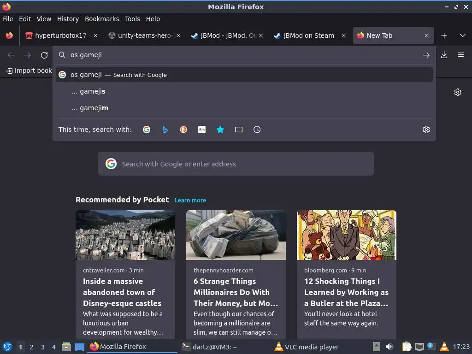
Task: Open the volume control tray icon
Action: [x=389, y=347]
